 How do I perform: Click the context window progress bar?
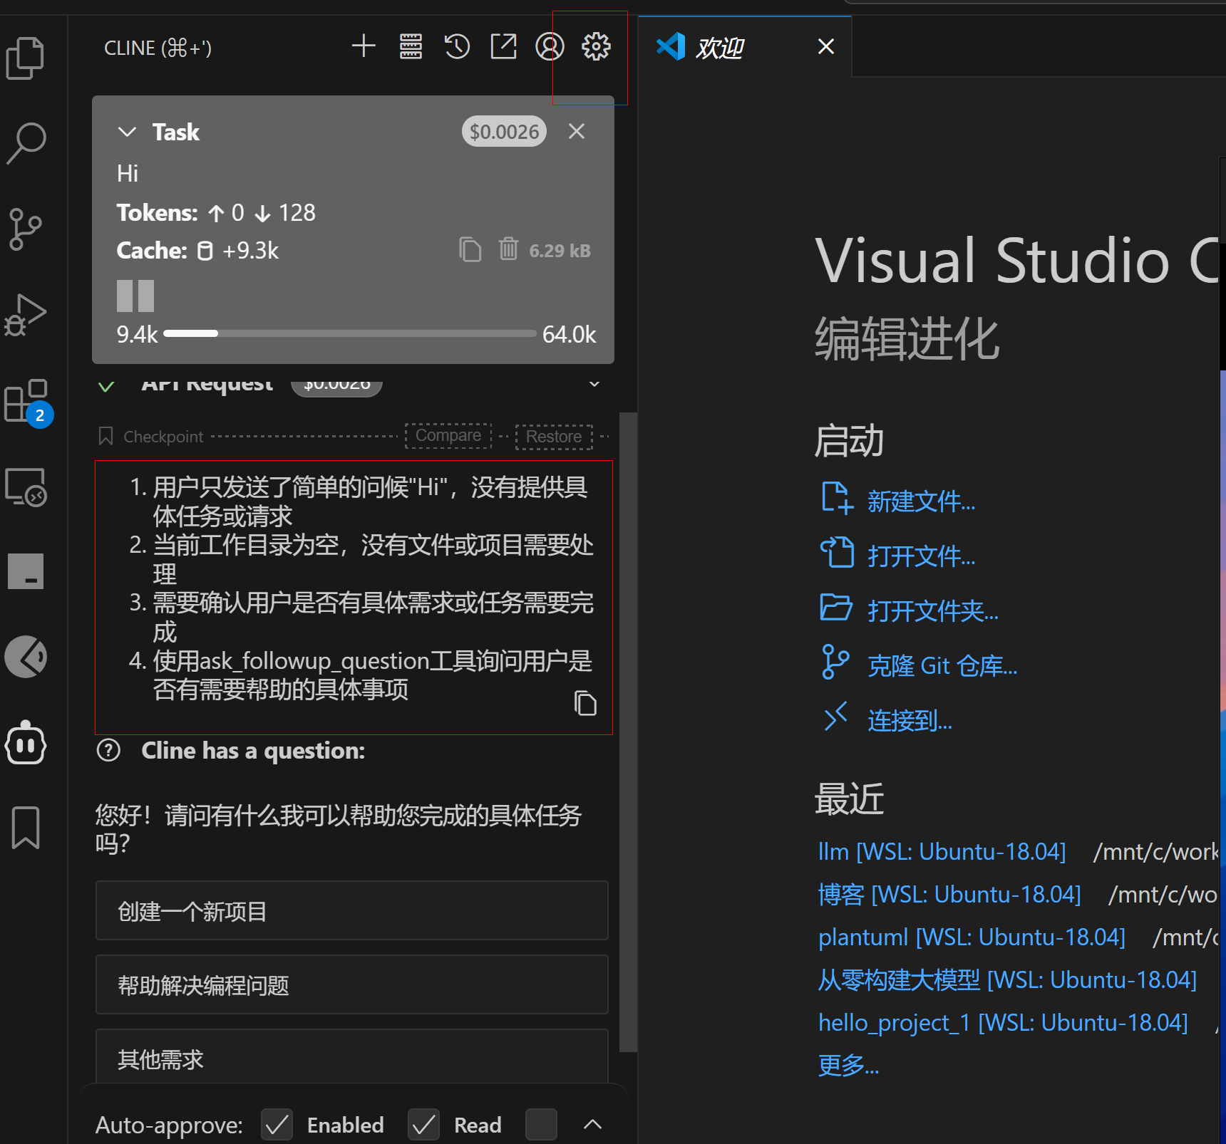350,333
